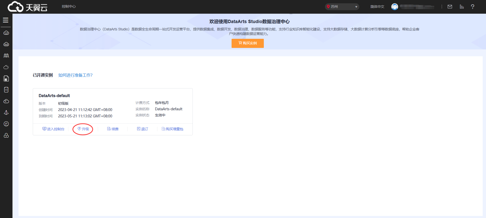The image size is (486, 218).
Task: Open the 如何进行准备工作? link
Action: click(75, 75)
